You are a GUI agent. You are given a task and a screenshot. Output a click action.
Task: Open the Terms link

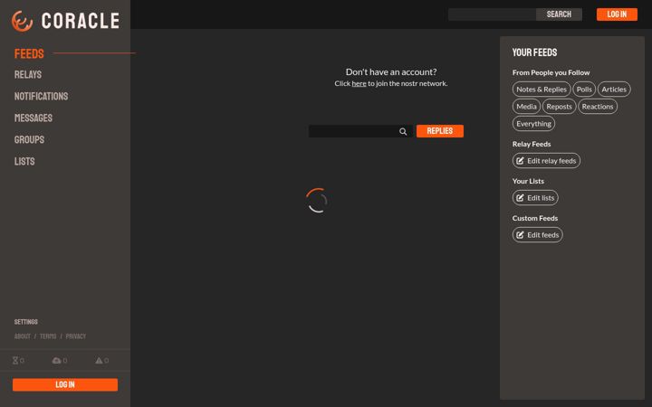(x=48, y=336)
